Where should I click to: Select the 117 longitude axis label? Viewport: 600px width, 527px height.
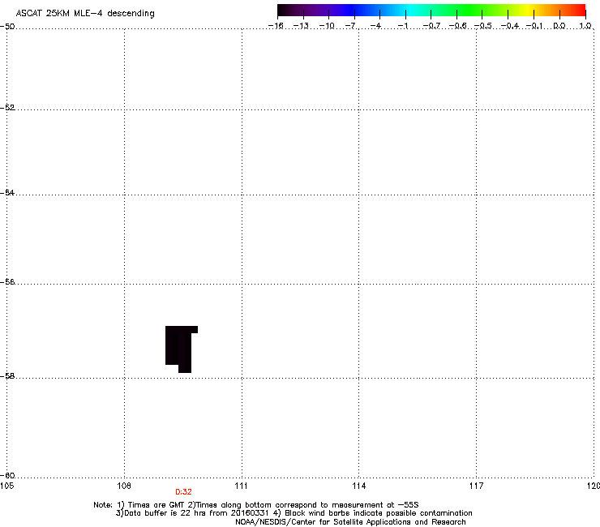476,486
